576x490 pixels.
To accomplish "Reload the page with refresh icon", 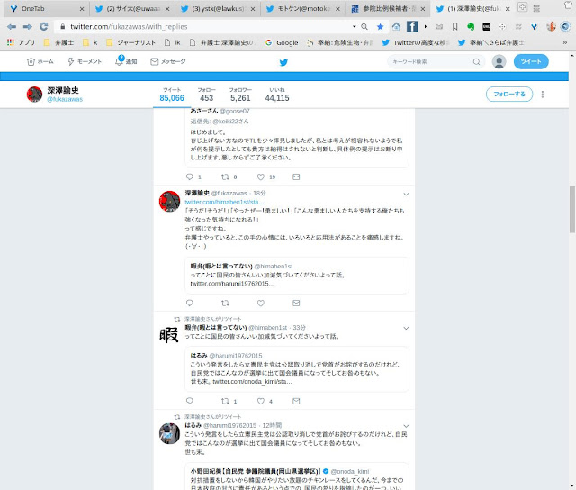I will (44, 26).
